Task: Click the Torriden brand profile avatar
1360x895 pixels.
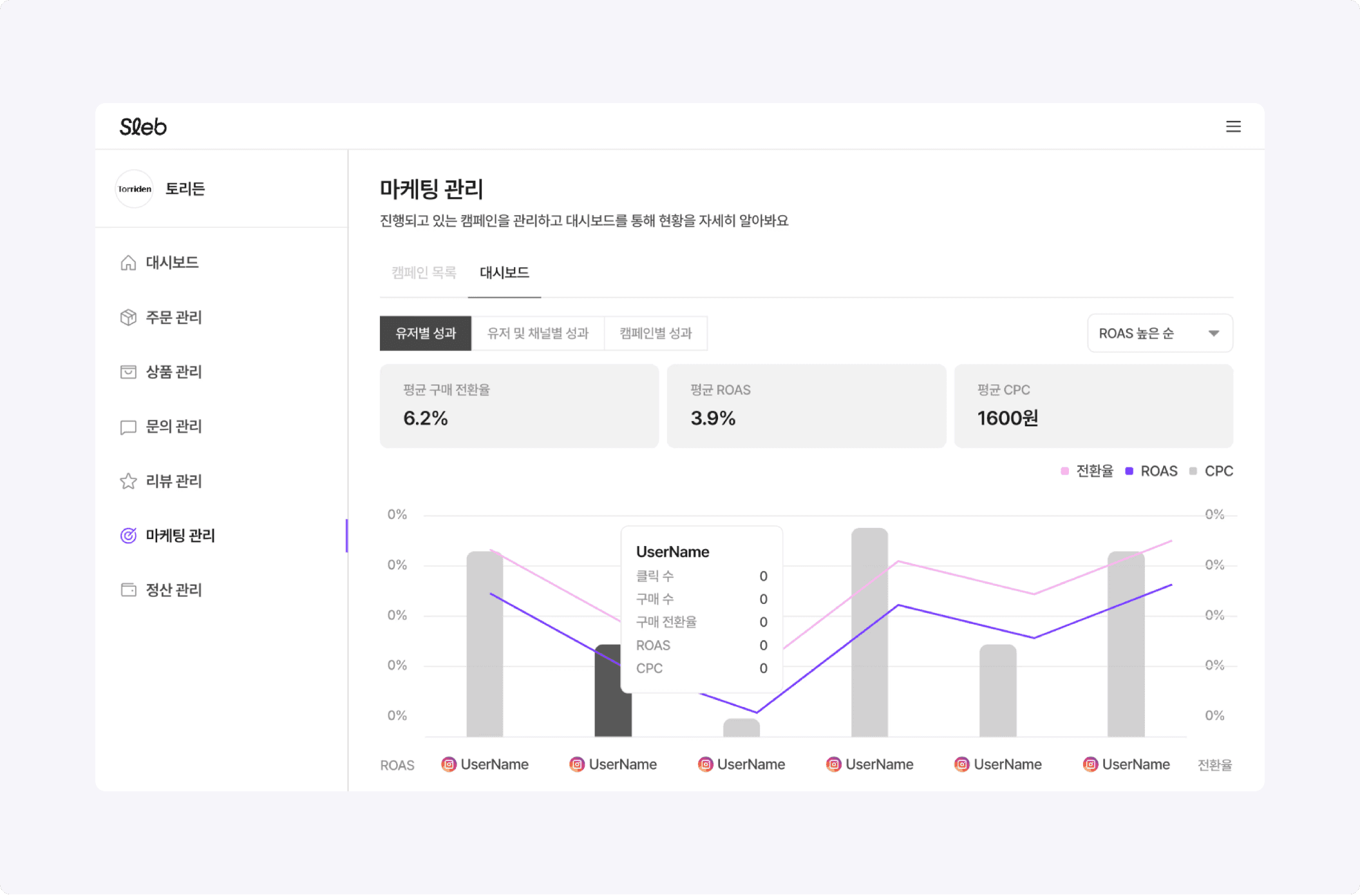Action: point(135,189)
